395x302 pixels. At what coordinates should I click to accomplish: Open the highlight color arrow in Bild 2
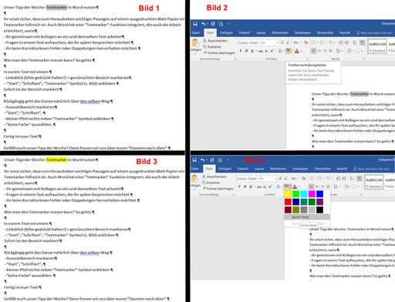point(292,51)
